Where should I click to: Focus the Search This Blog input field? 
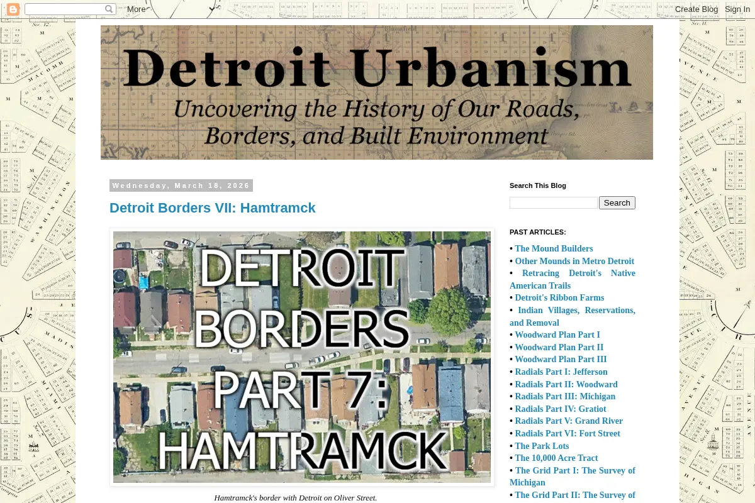pos(554,202)
